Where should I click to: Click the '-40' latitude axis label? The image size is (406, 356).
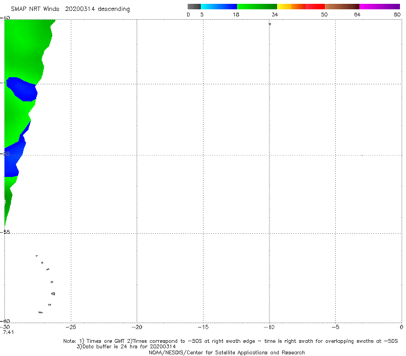point(5,18)
